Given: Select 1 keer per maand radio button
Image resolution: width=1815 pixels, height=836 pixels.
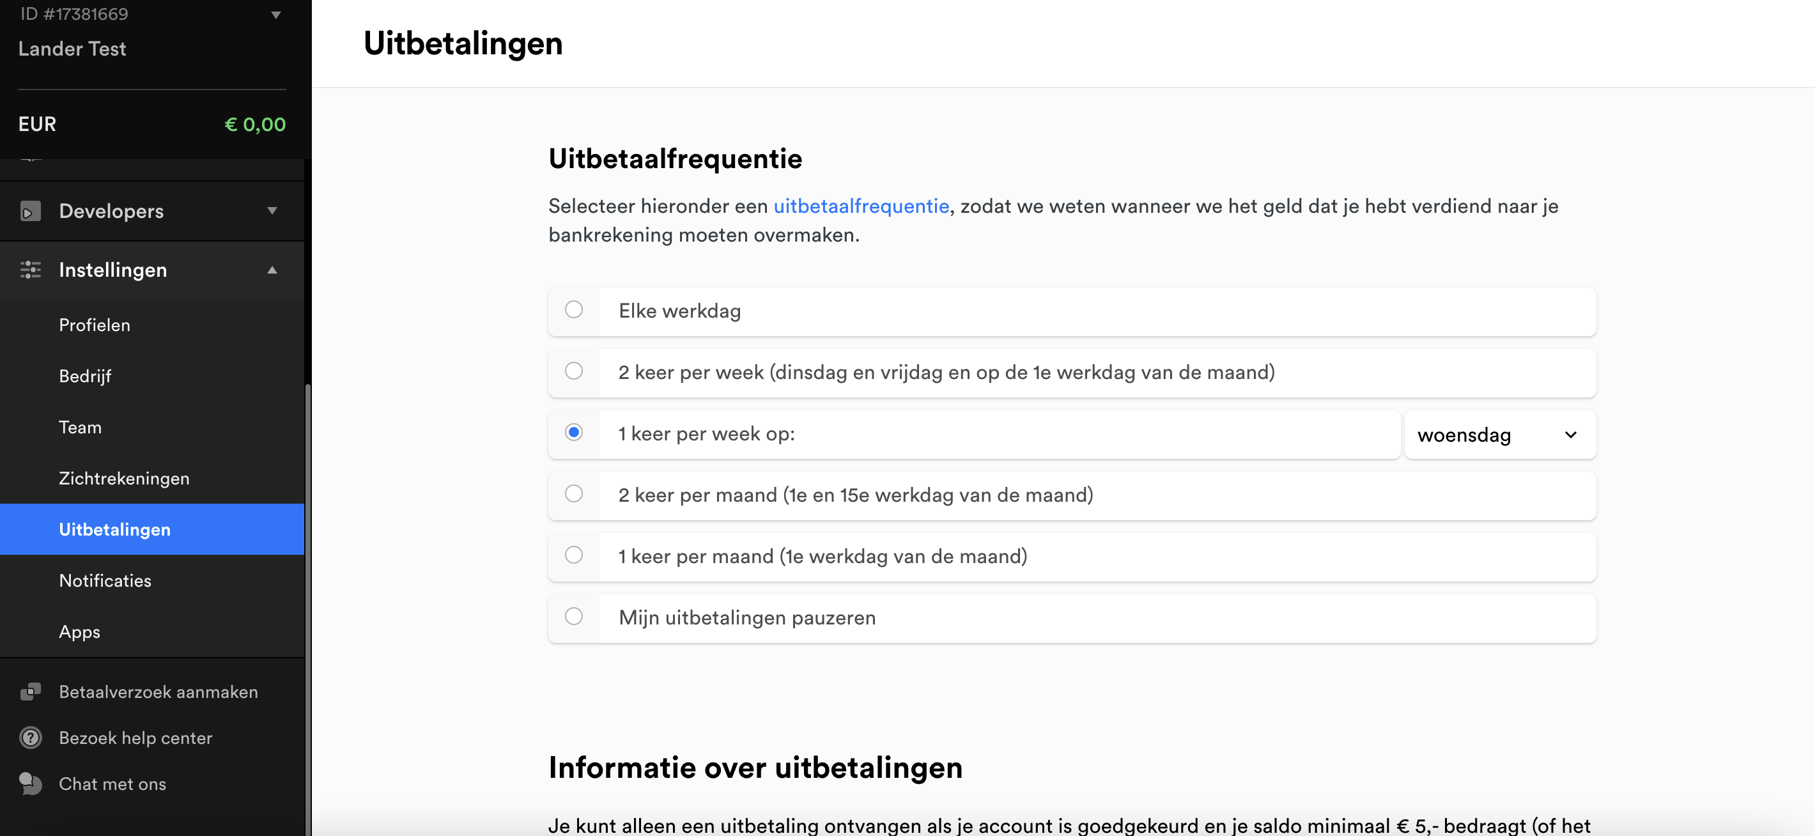Looking at the screenshot, I should (x=573, y=555).
